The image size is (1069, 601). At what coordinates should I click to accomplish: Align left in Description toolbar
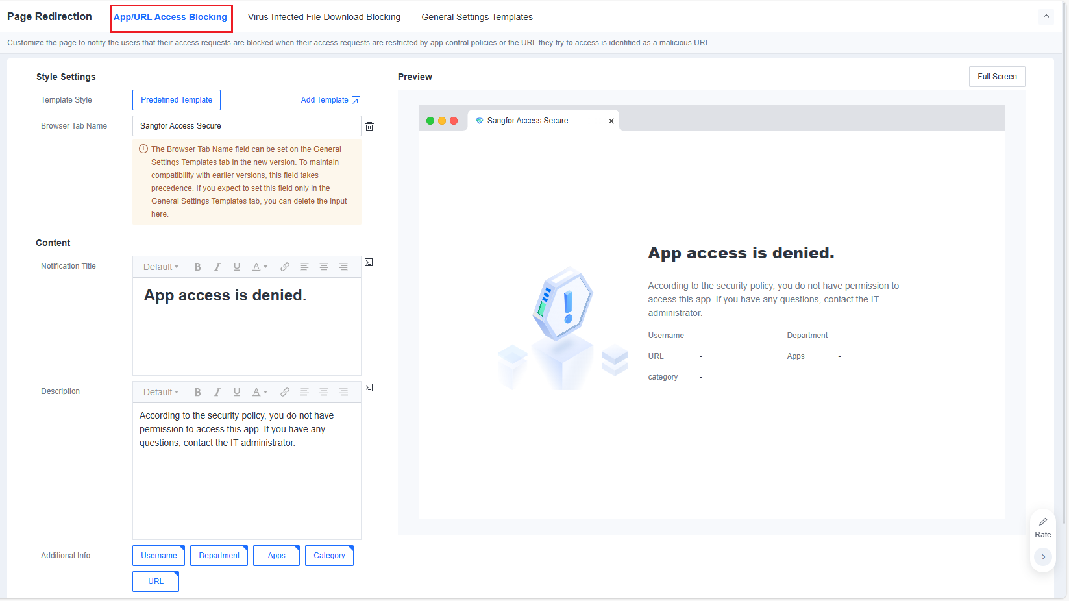coord(304,392)
